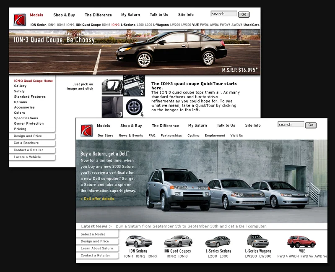Open the Cycling submenu link
Screen dimensions: 335x272
[x=193, y=136]
